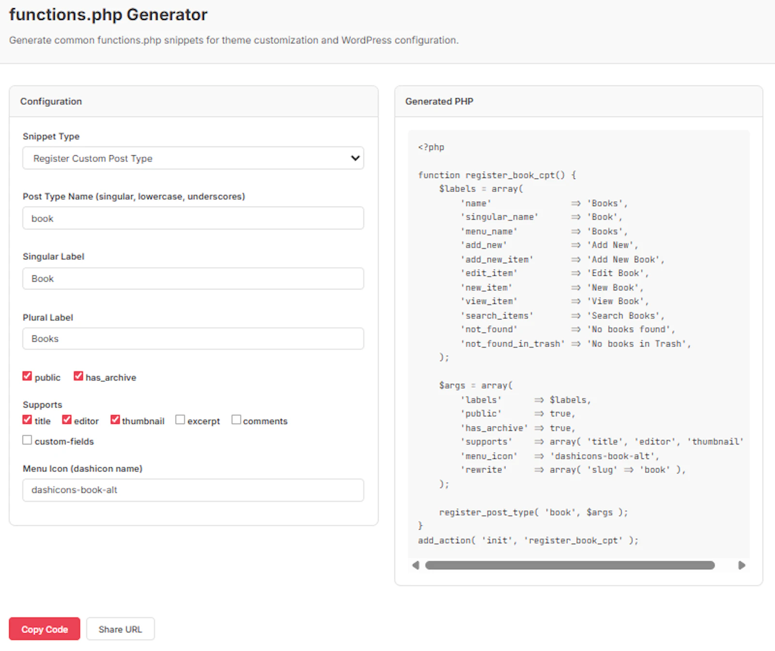
Task: Toggle the thumbnail support checkbox
Action: [115, 420]
